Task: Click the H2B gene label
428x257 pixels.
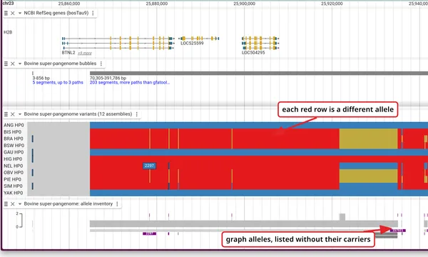Action: [x=8, y=32]
